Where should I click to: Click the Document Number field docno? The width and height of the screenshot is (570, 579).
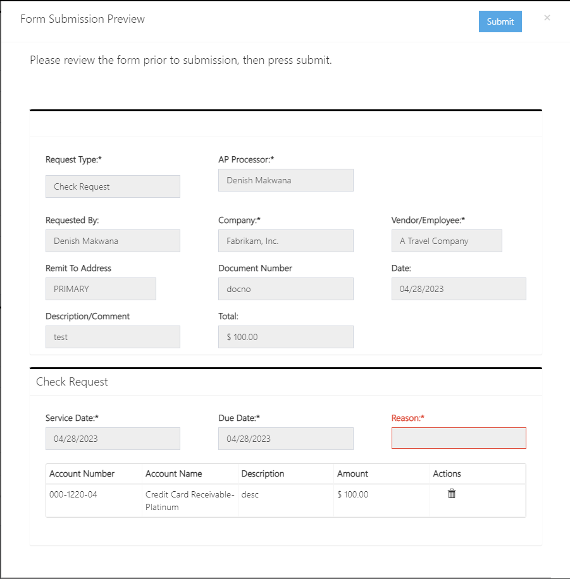286,289
